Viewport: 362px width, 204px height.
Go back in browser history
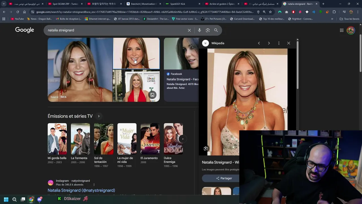click(x=4, y=12)
